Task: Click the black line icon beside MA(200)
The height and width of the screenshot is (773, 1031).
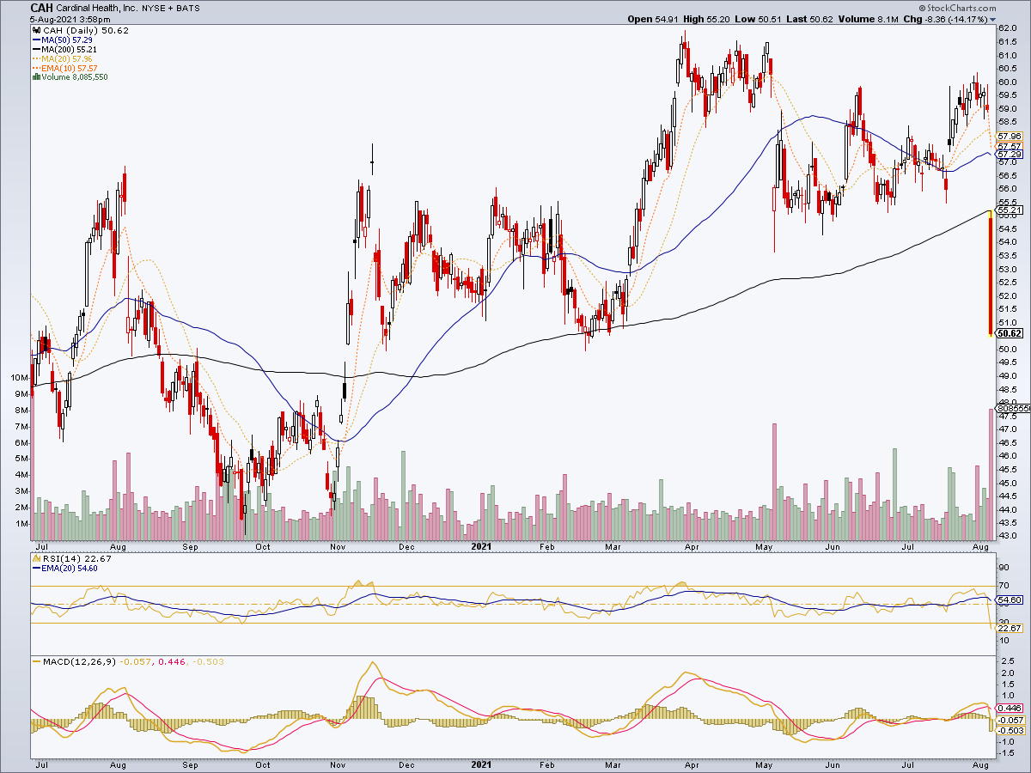Action: pyautogui.click(x=36, y=49)
